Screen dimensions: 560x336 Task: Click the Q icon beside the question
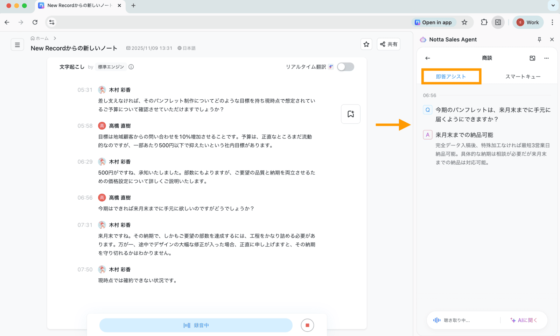(428, 110)
